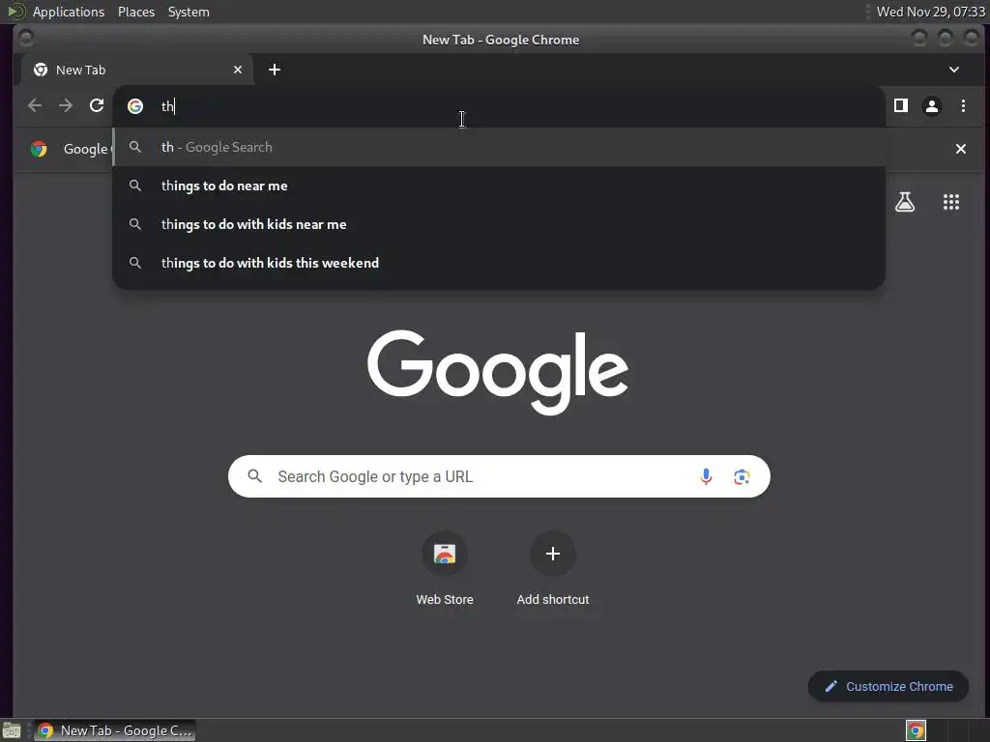Click the browser Back arrow
This screenshot has height=742, width=990.
35,105
